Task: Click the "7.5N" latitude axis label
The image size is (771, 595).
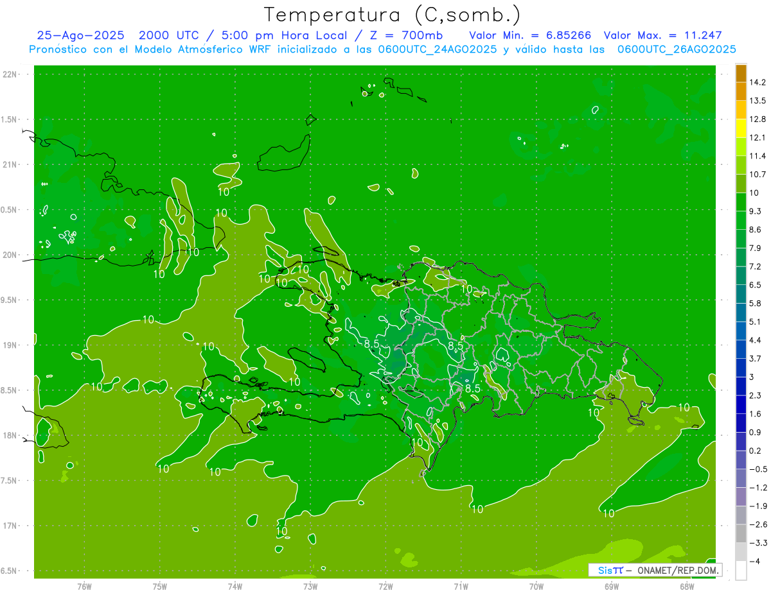Action: point(9,481)
